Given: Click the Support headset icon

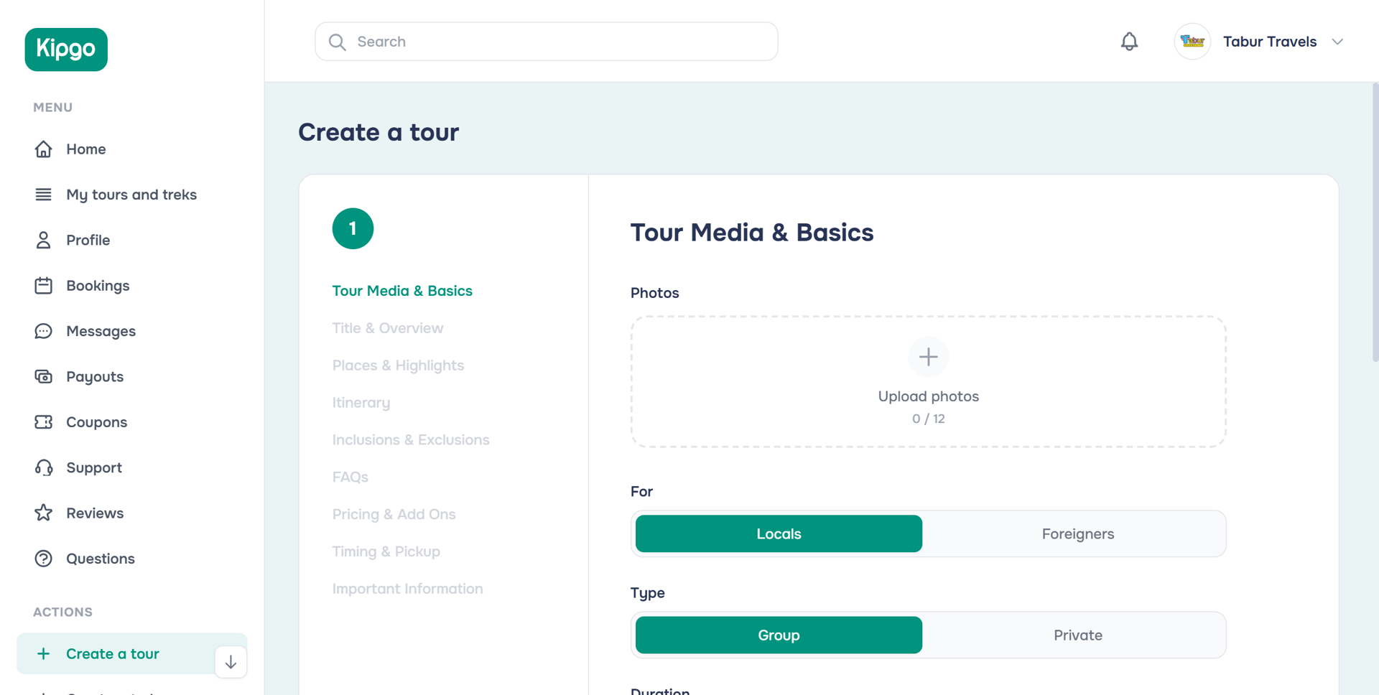Looking at the screenshot, I should [x=44, y=467].
